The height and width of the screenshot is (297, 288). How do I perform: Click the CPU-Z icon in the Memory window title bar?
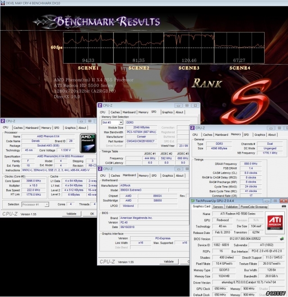coord(192,128)
